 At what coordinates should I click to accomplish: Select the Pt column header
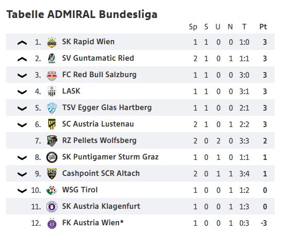[x=263, y=27]
